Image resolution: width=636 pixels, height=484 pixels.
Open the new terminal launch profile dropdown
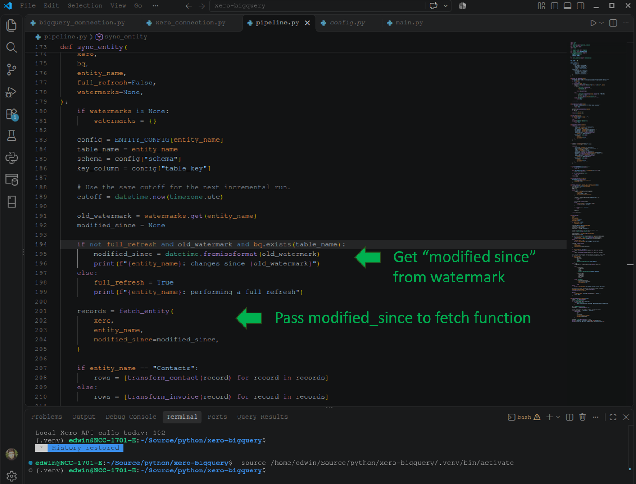point(558,417)
